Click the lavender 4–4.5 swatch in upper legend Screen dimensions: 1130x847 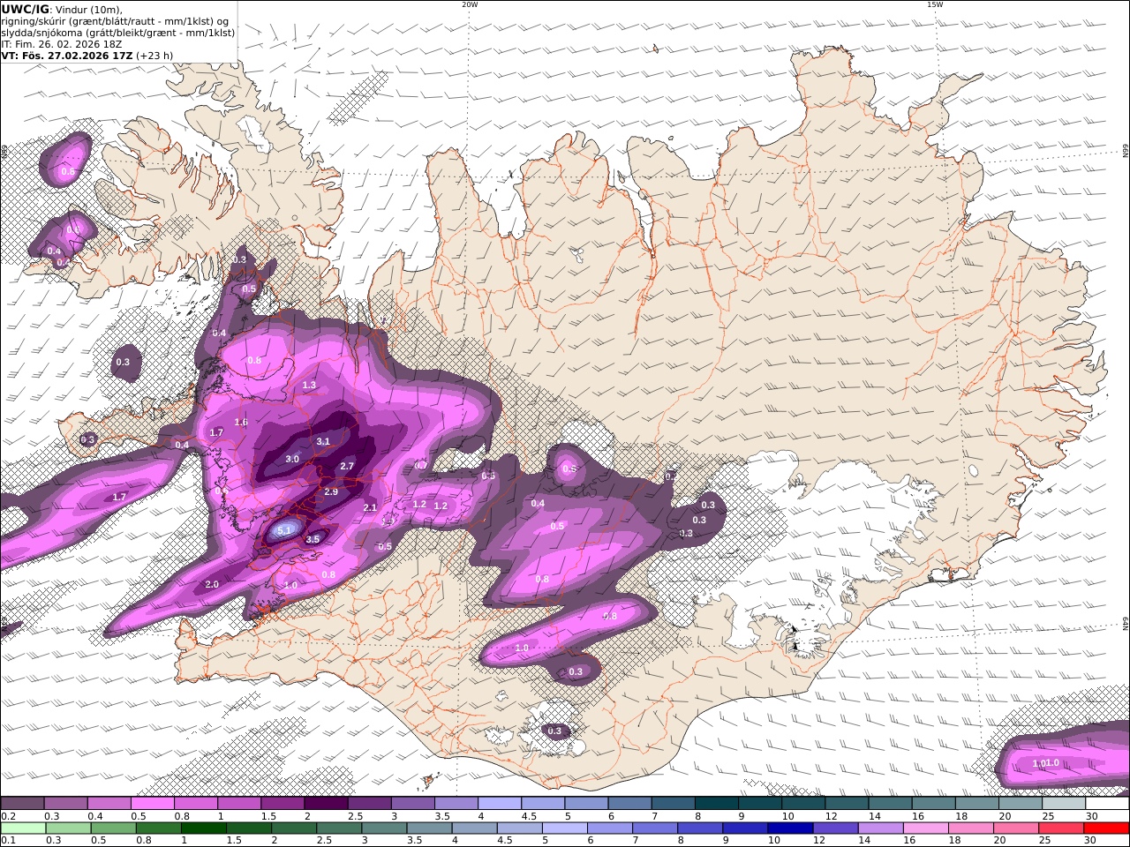501,804
